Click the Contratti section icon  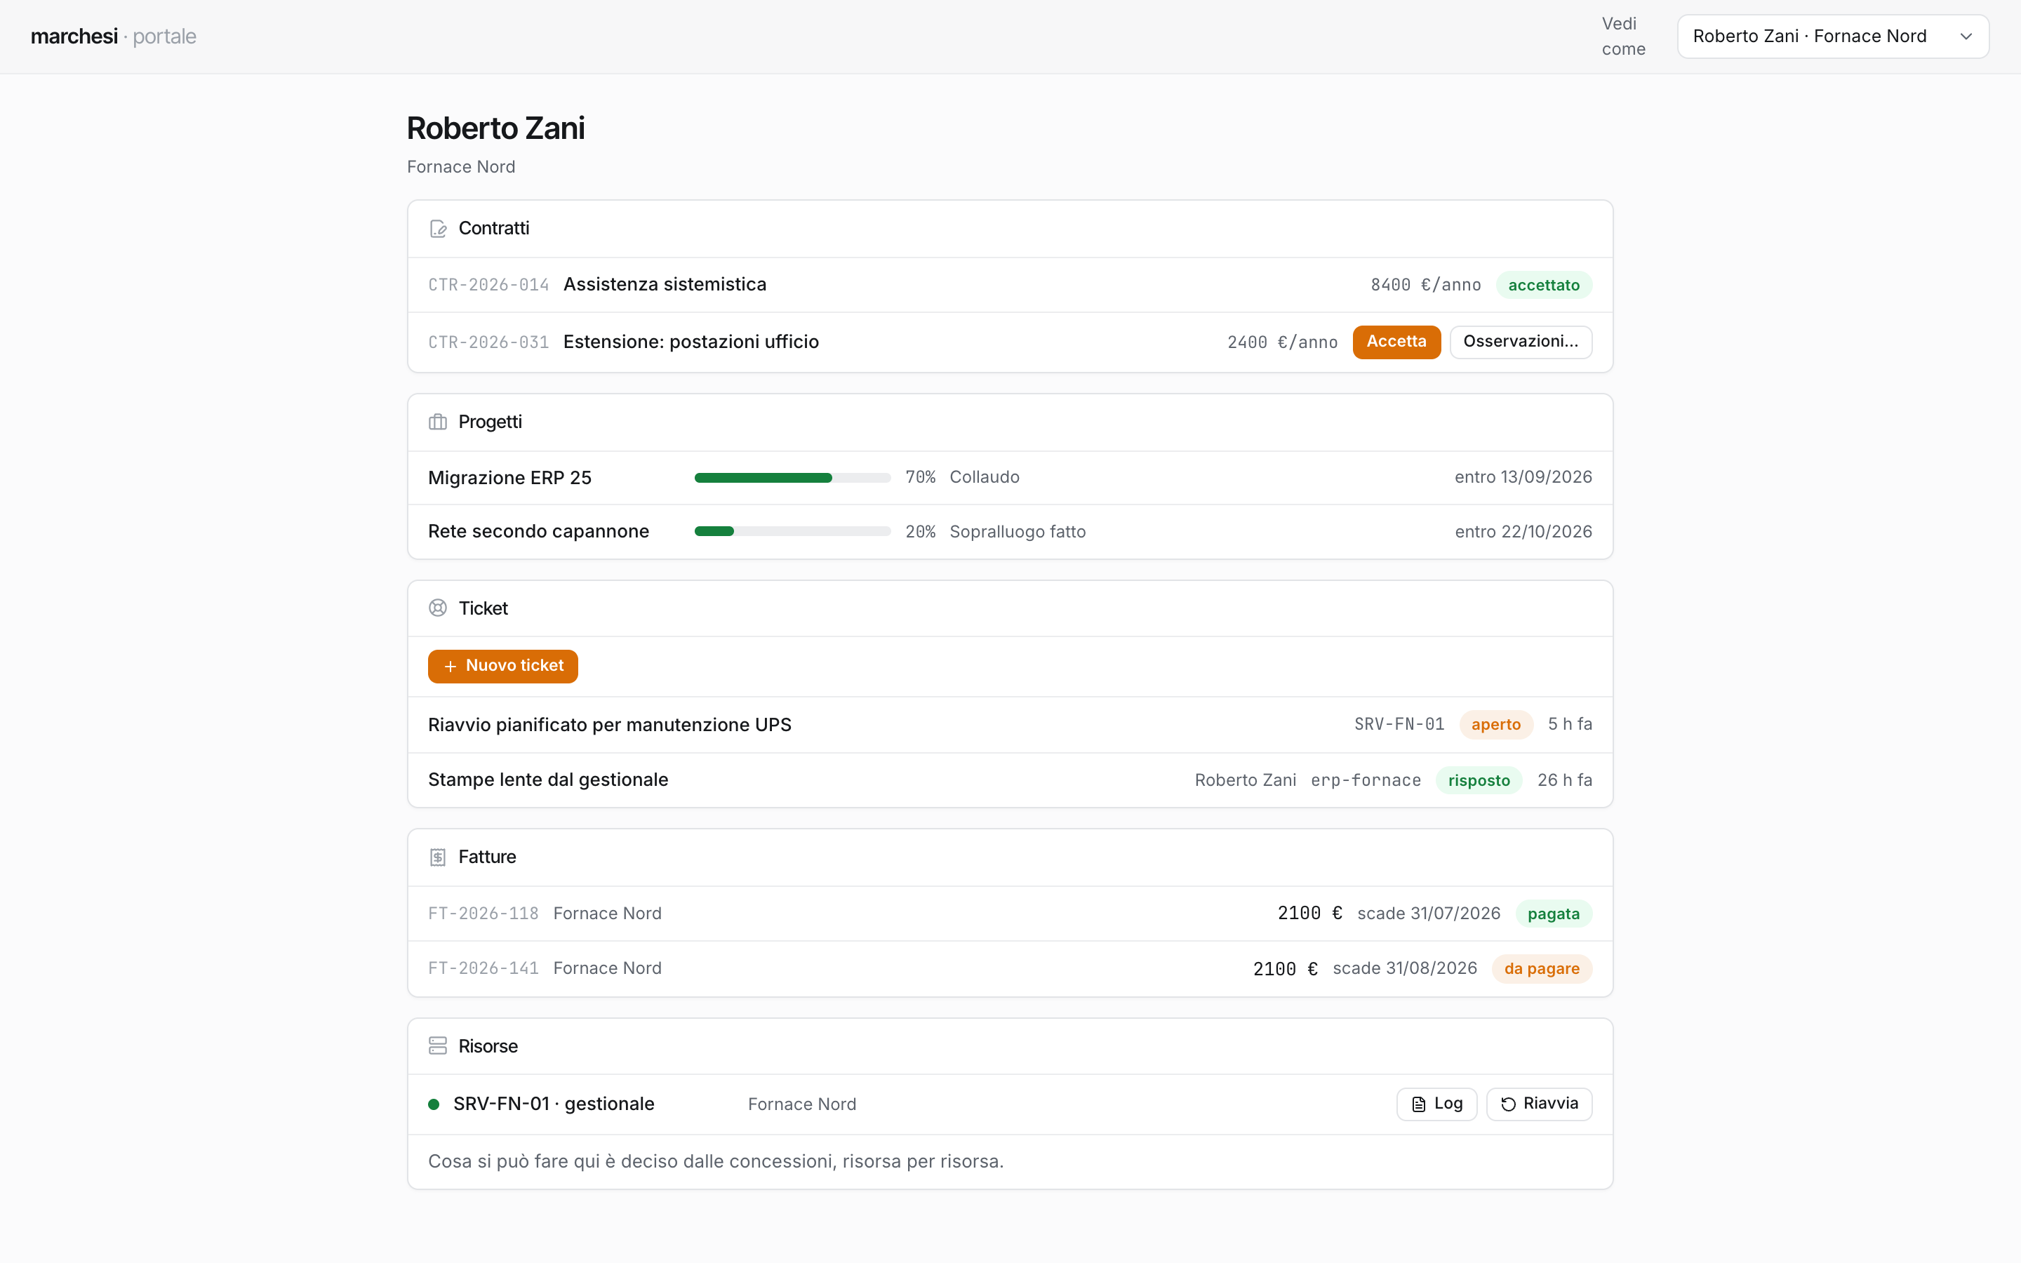[438, 229]
